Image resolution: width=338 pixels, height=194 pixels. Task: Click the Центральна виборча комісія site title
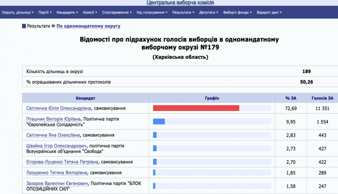(180, 3)
